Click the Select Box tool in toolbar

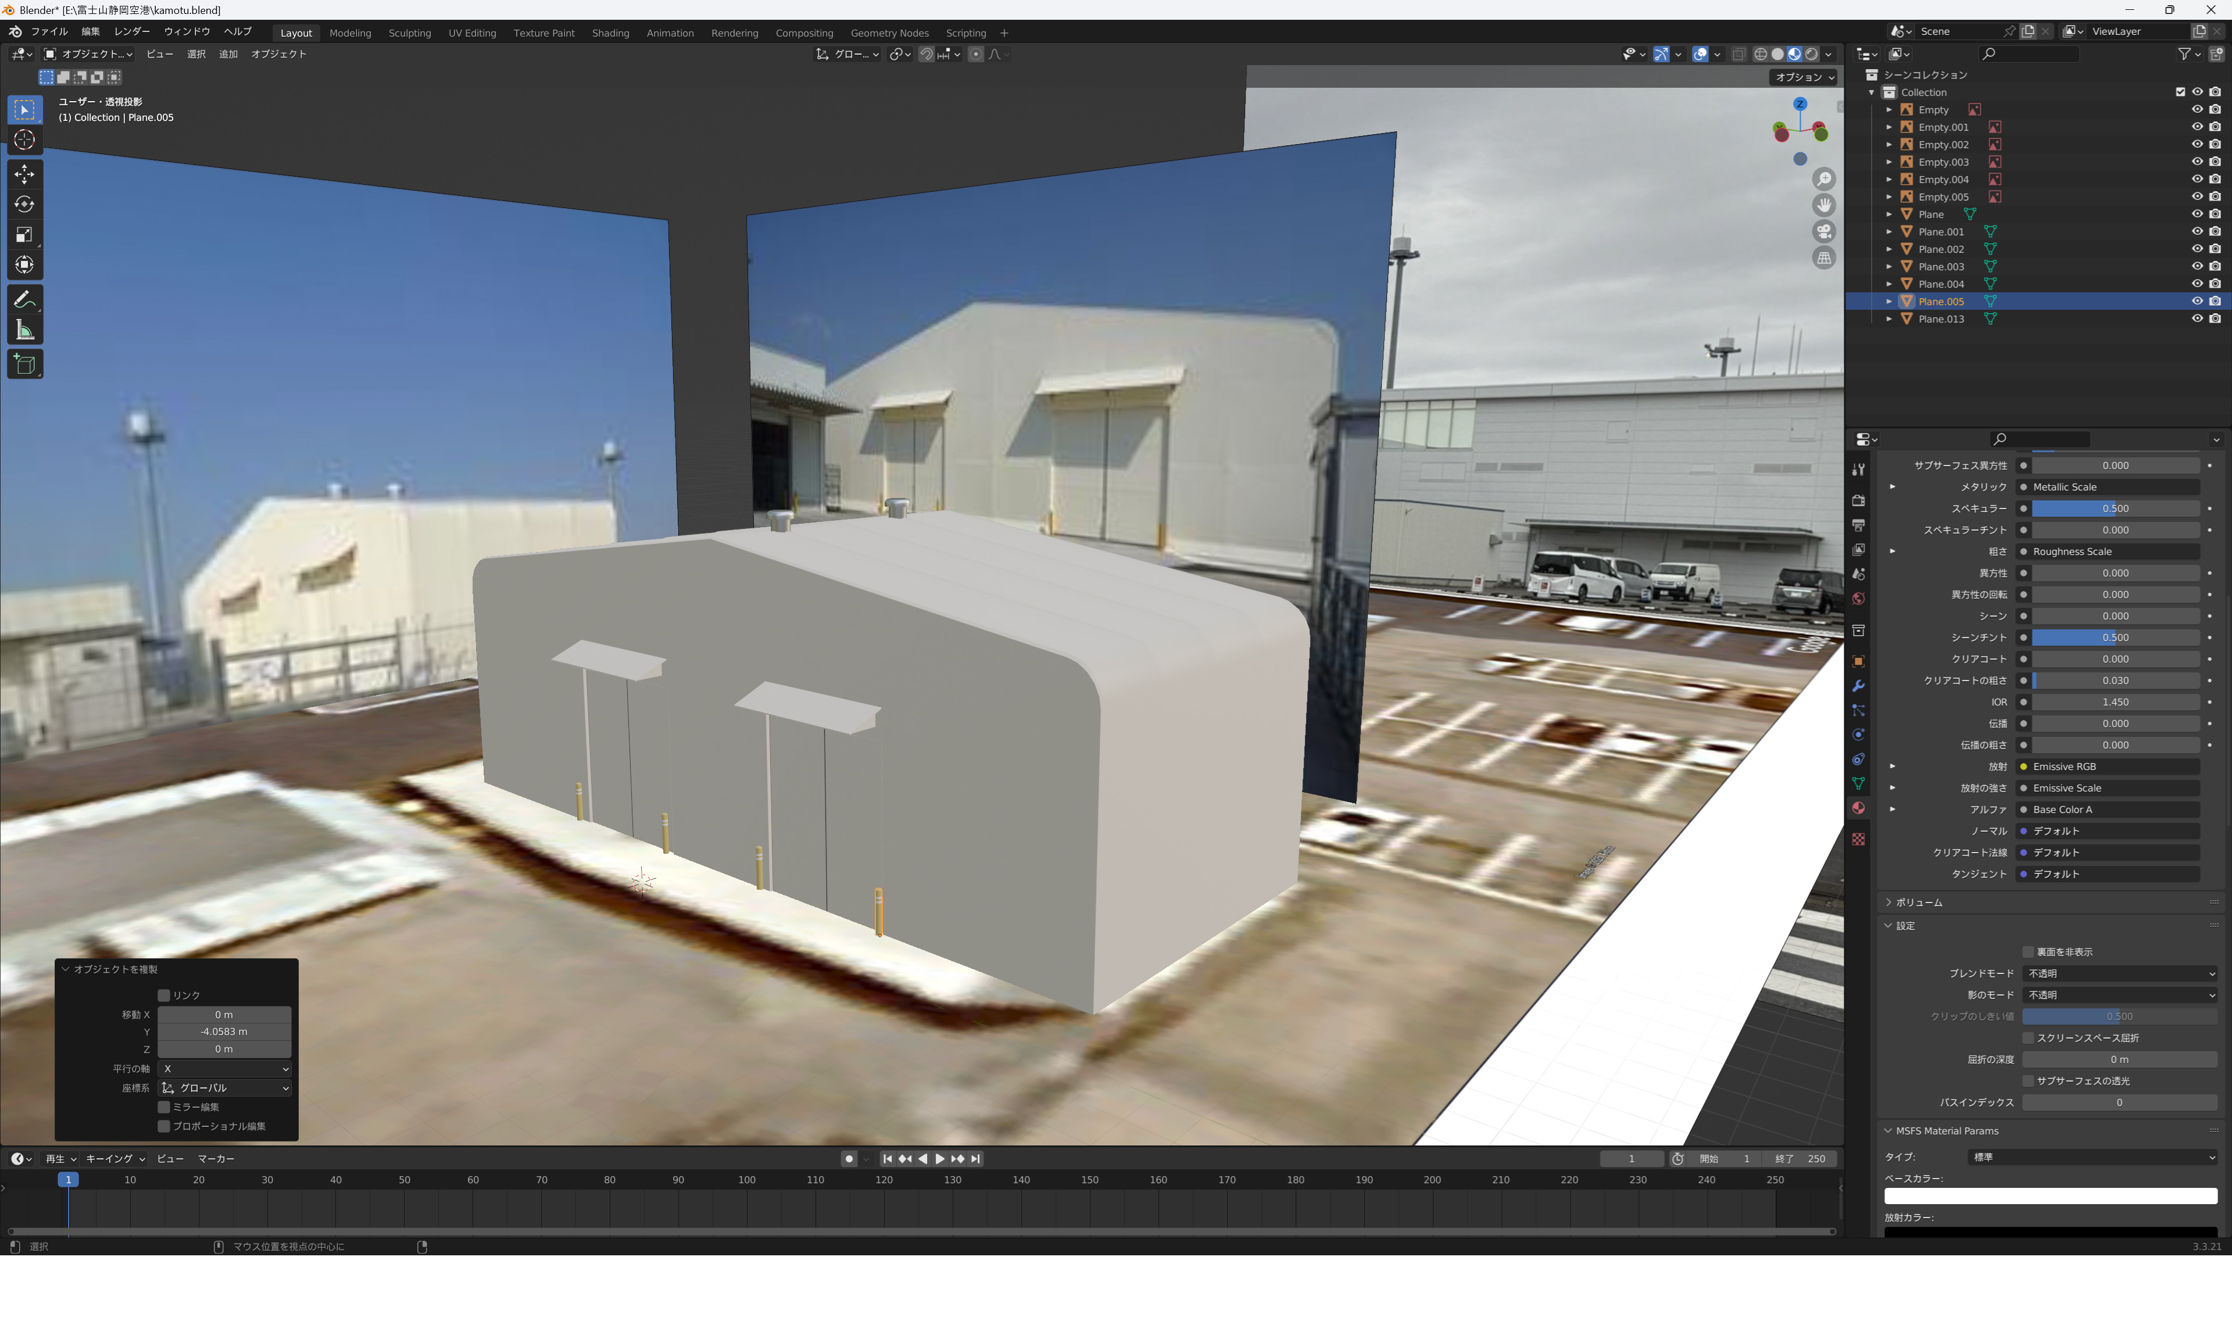24,110
